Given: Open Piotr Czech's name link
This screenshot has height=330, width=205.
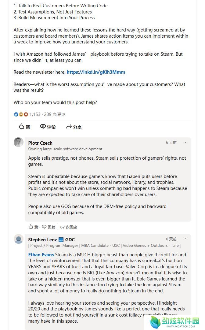Looking at the screenshot, I should click(x=40, y=143).
